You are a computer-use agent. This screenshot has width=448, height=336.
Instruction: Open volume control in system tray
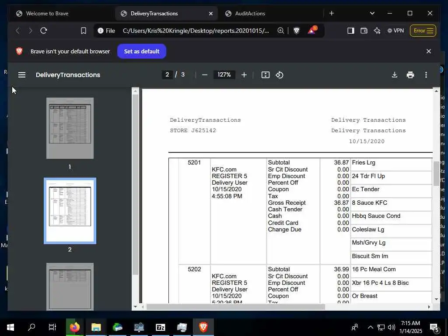point(392,327)
